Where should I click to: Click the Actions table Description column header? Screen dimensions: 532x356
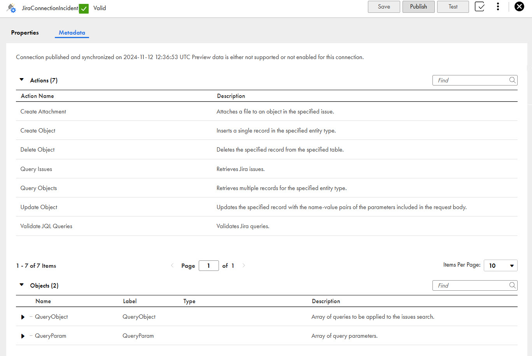point(231,96)
